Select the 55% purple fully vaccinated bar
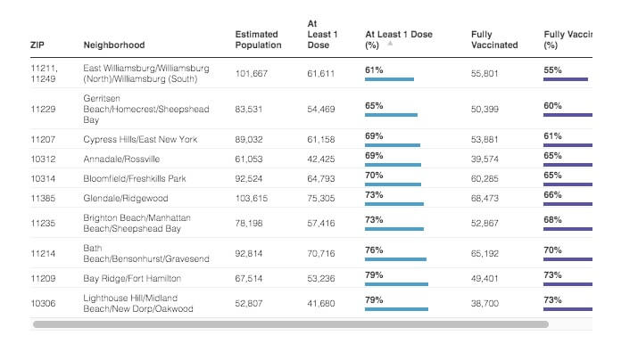This screenshot has height=352, width=638. click(x=566, y=79)
